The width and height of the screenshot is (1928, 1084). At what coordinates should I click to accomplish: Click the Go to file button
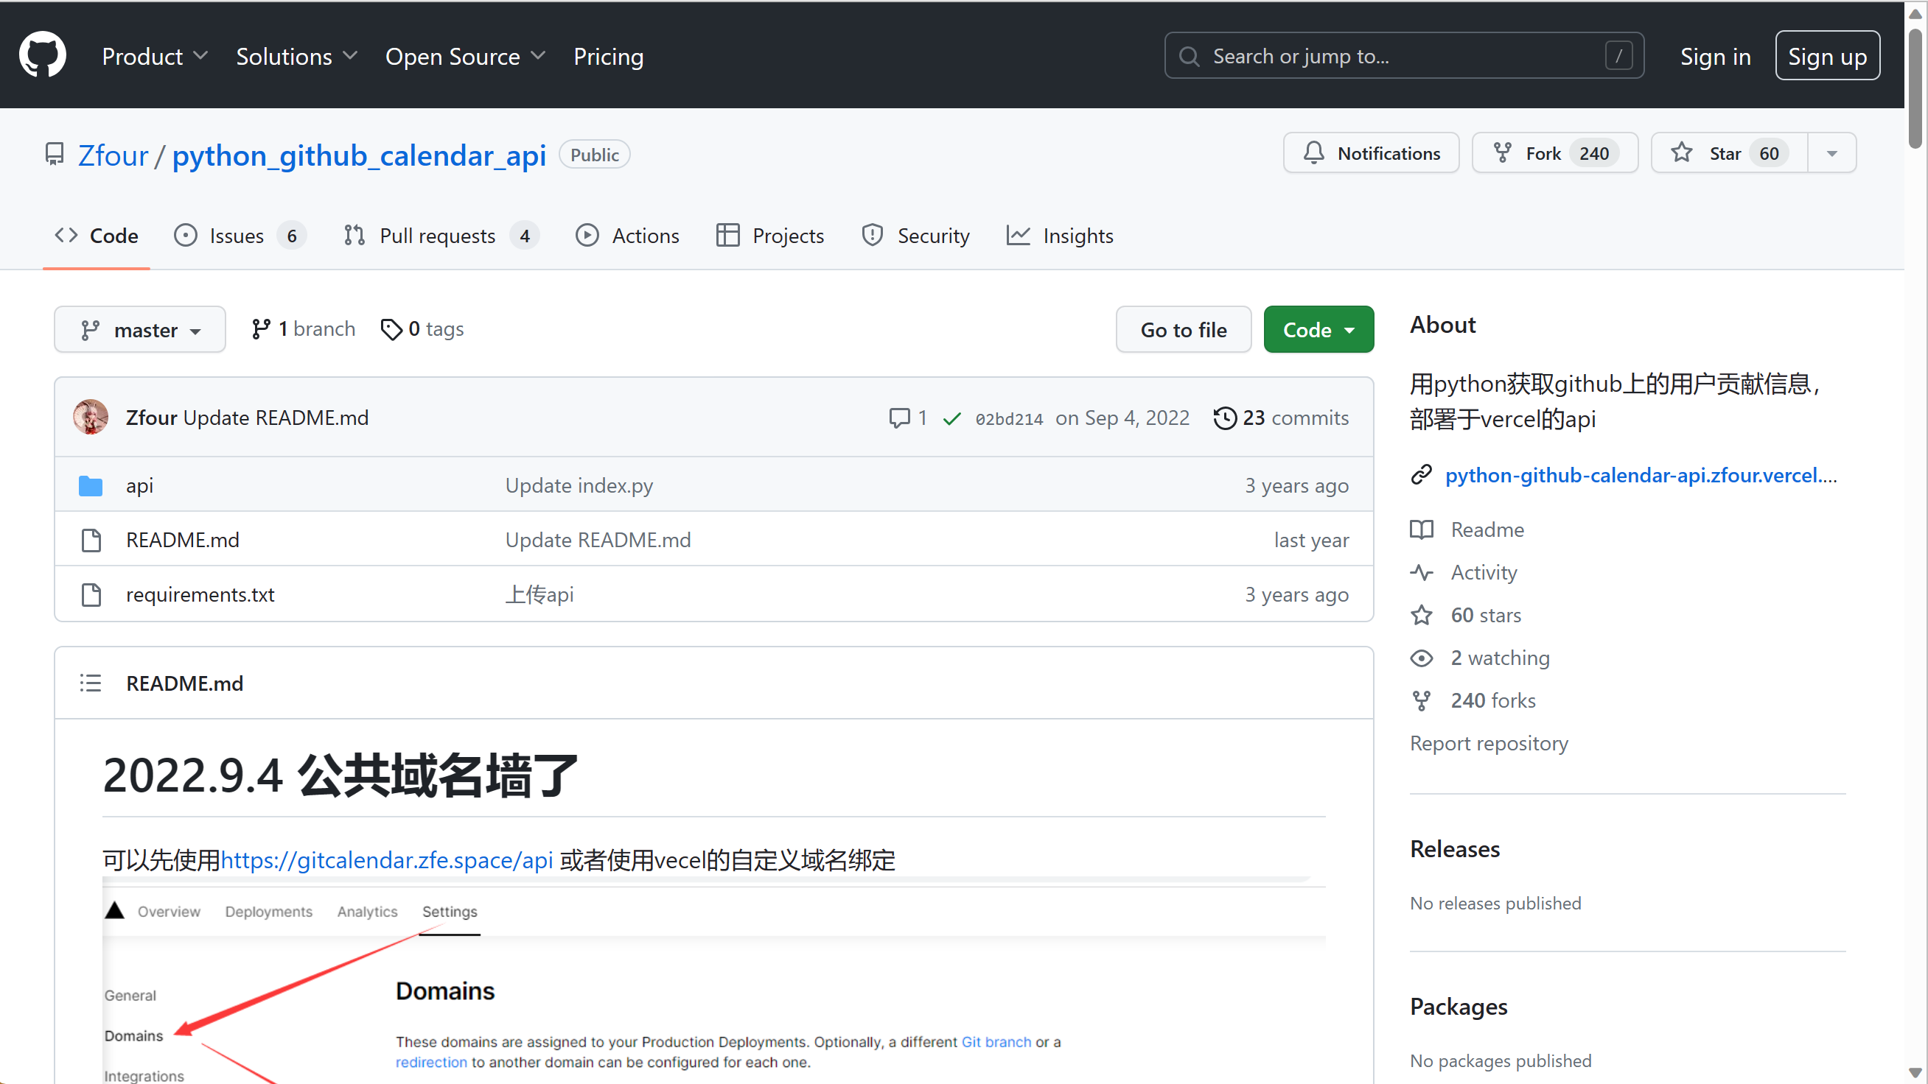(x=1183, y=330)
